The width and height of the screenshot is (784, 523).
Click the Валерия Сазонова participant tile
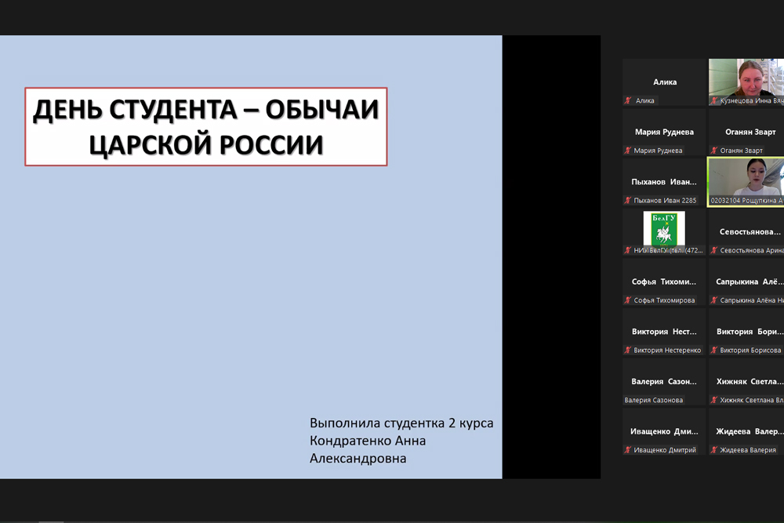(664, 382)
